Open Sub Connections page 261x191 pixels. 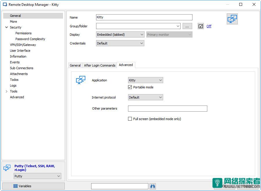coord(22,68)
